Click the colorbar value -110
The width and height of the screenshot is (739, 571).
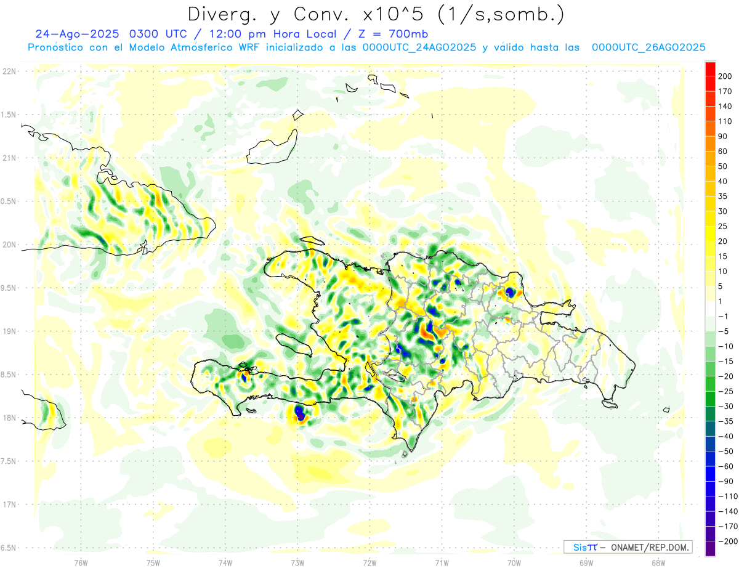(x=727, y=496)
